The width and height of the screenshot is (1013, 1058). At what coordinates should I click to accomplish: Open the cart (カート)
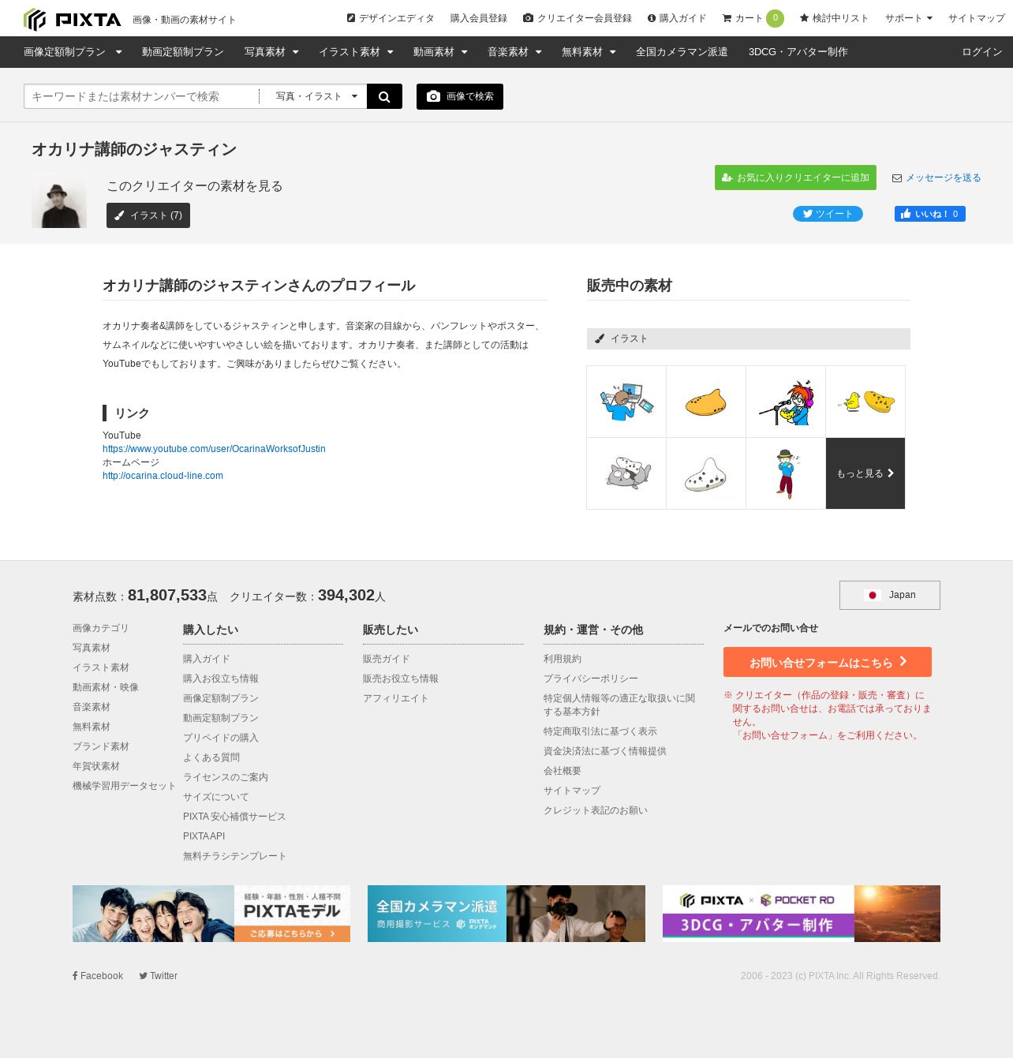(753, 18)
